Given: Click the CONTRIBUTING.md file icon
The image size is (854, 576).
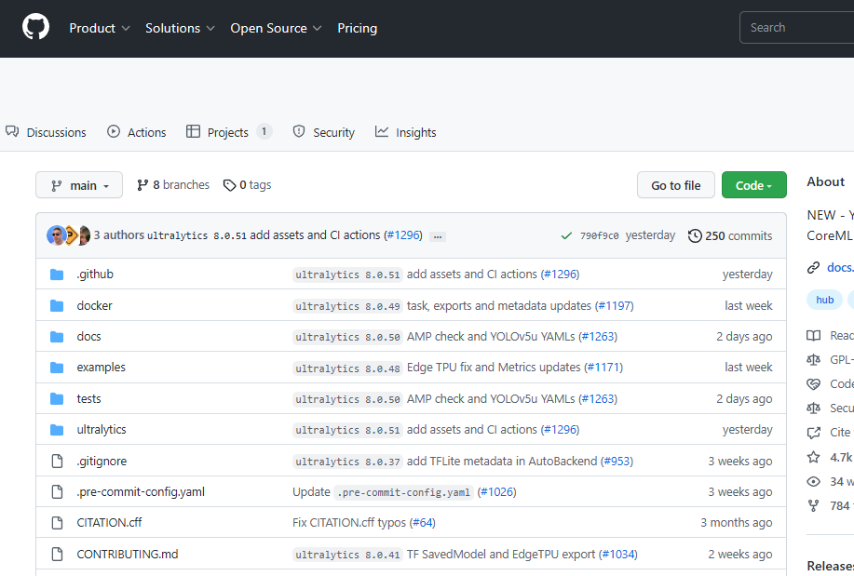Looking at the screenshot, I should pos(57,555).
